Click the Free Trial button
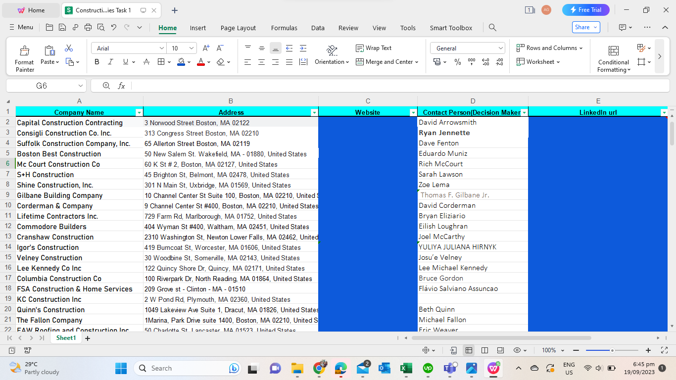Viewport: 676px width, 380px height. [x=586, y=10]
